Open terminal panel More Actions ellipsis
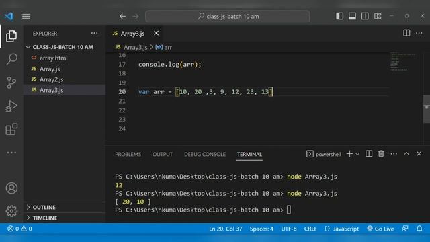 394,154
